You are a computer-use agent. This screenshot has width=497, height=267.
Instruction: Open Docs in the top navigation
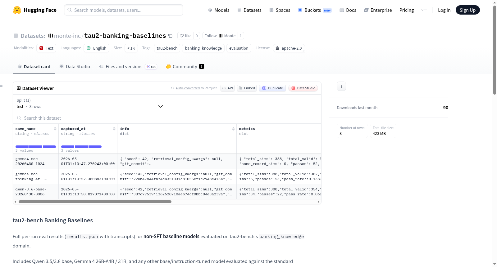click(x=348, y=10)
